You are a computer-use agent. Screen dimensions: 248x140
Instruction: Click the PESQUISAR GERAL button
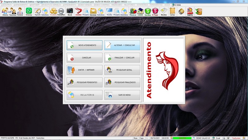[122, 70]
